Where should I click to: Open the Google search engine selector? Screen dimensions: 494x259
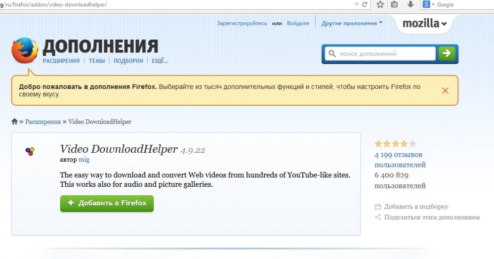pyautogui.click(x=428, y=4)
